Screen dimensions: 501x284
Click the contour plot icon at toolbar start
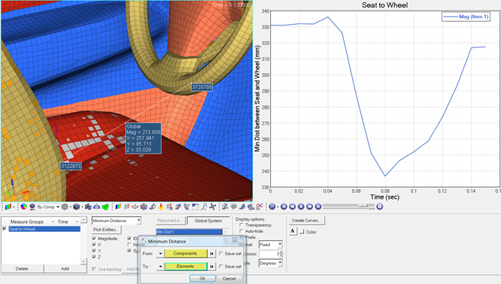coord(8,207)
